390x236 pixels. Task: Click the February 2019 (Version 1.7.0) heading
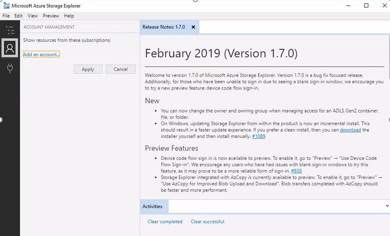[x=221, y=54]
